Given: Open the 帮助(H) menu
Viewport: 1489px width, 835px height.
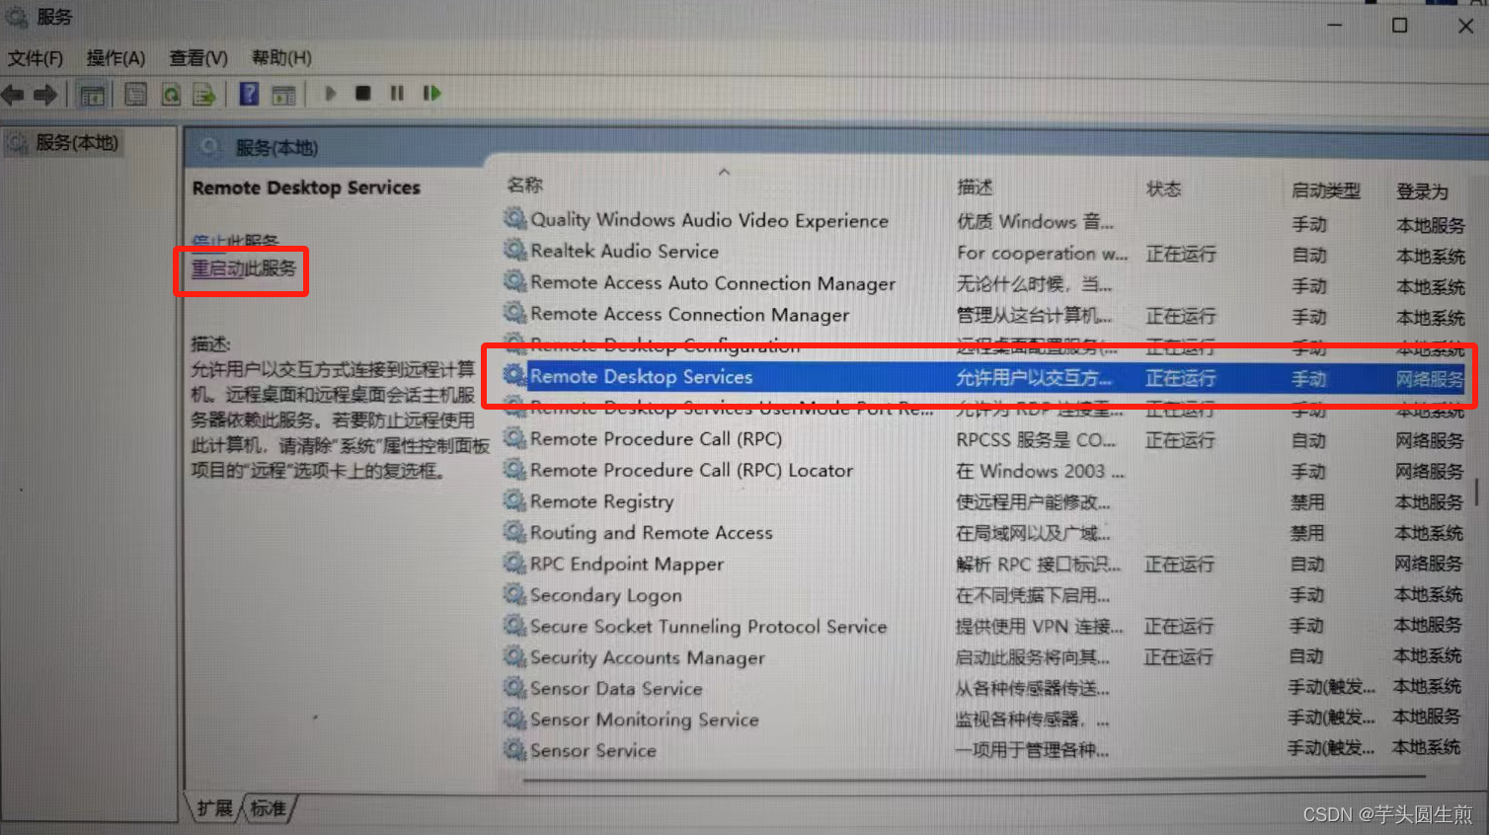Looking at the screenshot, I should click(x=281, y=58).
